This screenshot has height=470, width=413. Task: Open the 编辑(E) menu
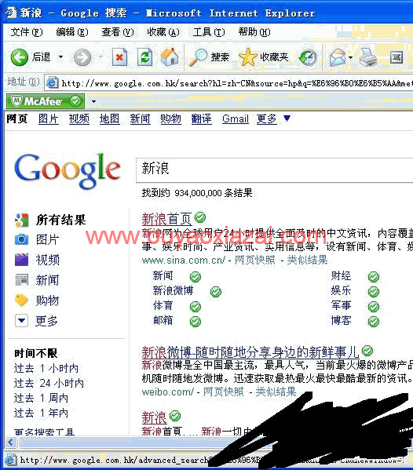(x=72, y=31)
